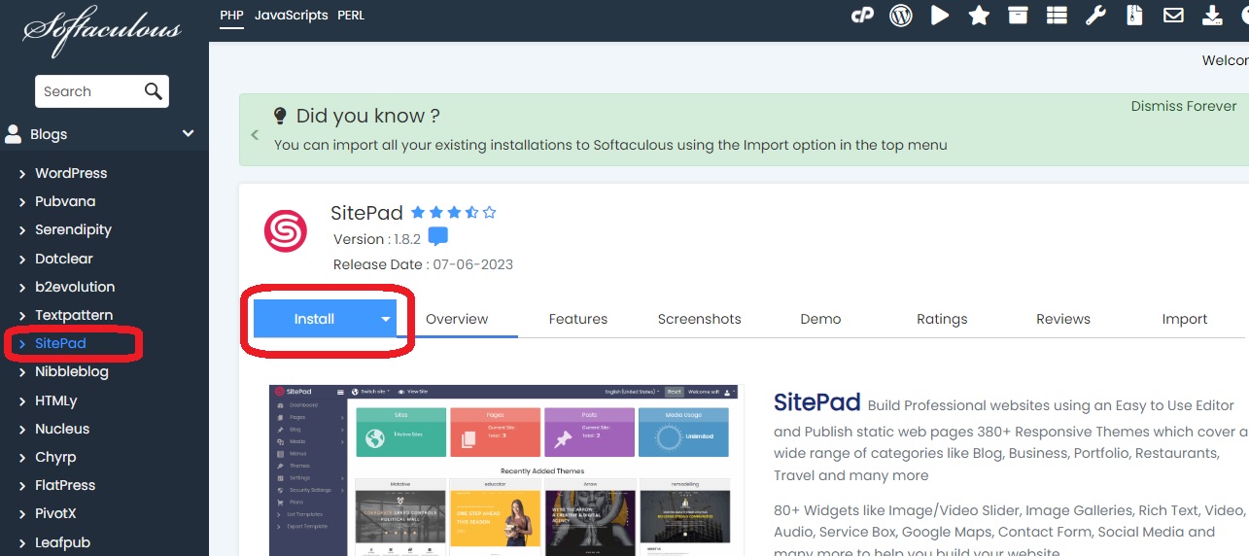
Task: Click the SitePad star rating
Action: 453,212
